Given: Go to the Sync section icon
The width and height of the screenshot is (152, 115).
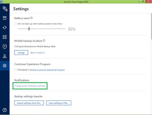Looking at the screenshot, I should [5, 27].
